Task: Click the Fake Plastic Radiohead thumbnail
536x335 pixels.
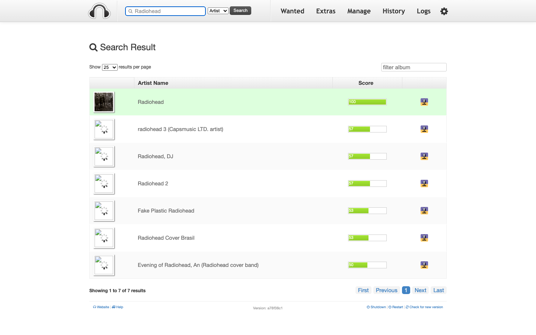Action: pyautogui.click(x=104, y=211)
